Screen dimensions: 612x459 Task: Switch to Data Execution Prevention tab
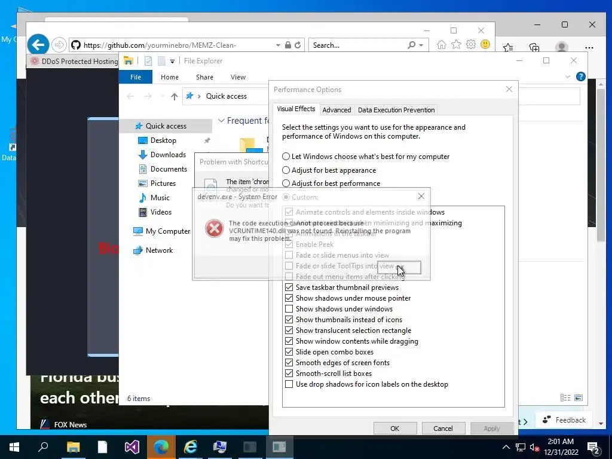coord(396,110)
